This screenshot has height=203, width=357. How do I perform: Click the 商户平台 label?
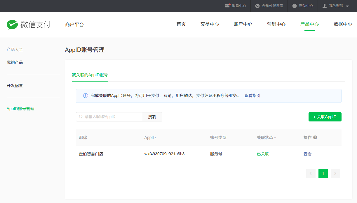click(74, 25)
